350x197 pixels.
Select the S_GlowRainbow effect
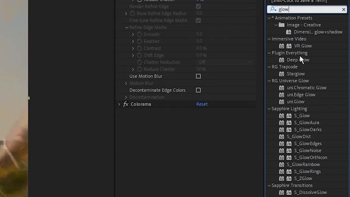tap(304, 164)
